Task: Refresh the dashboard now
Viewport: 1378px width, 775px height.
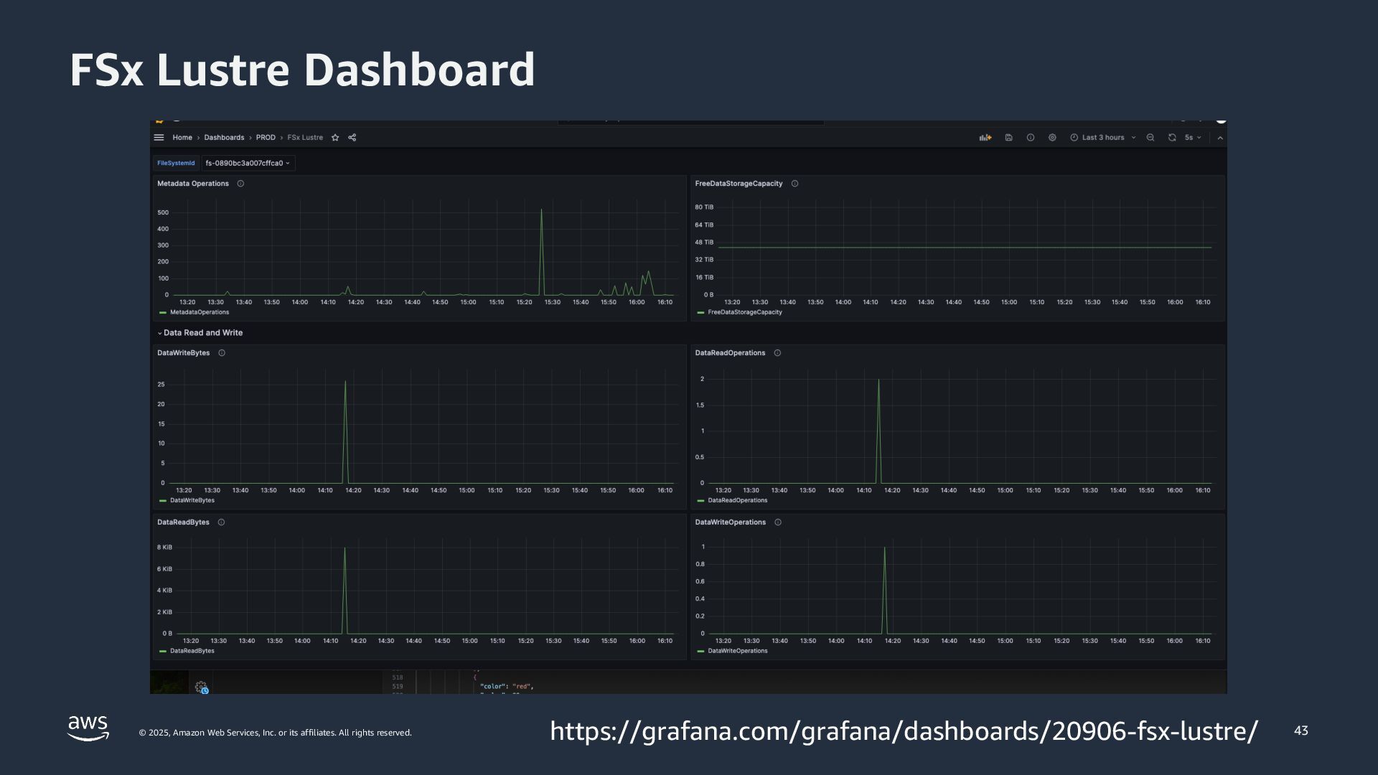Action: (x=1172, y=138)
